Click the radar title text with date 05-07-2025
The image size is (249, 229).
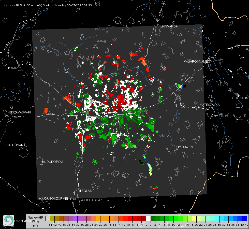pos(48,5)
